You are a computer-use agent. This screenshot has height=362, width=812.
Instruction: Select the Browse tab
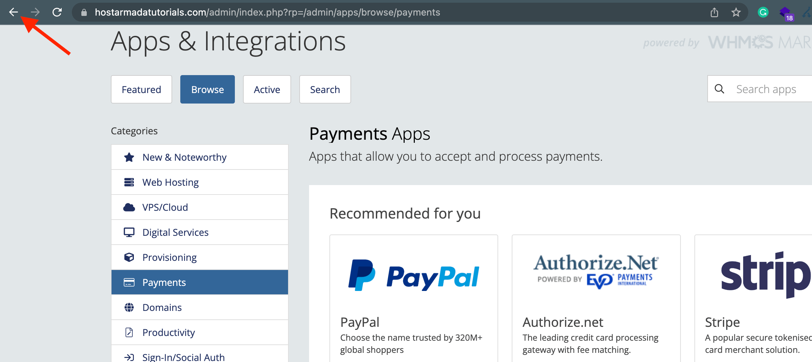[207, 89]
